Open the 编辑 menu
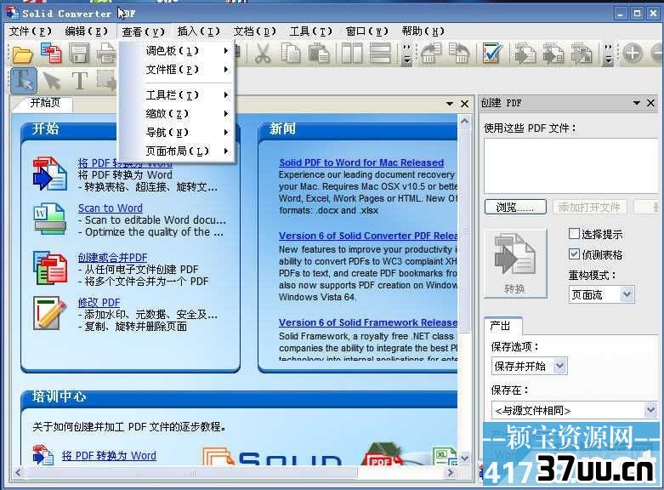 [x=86, y=31]
